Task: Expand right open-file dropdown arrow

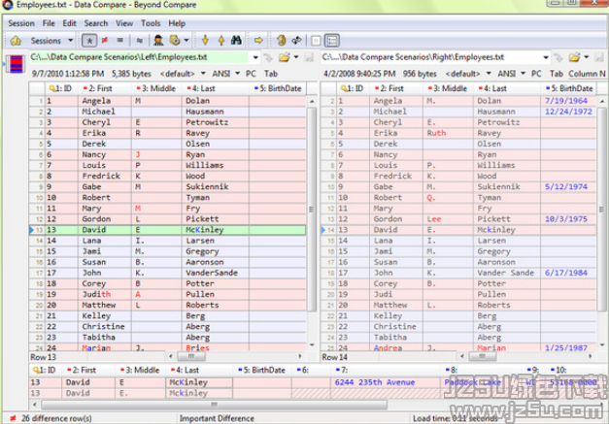Action: [587, 57]
